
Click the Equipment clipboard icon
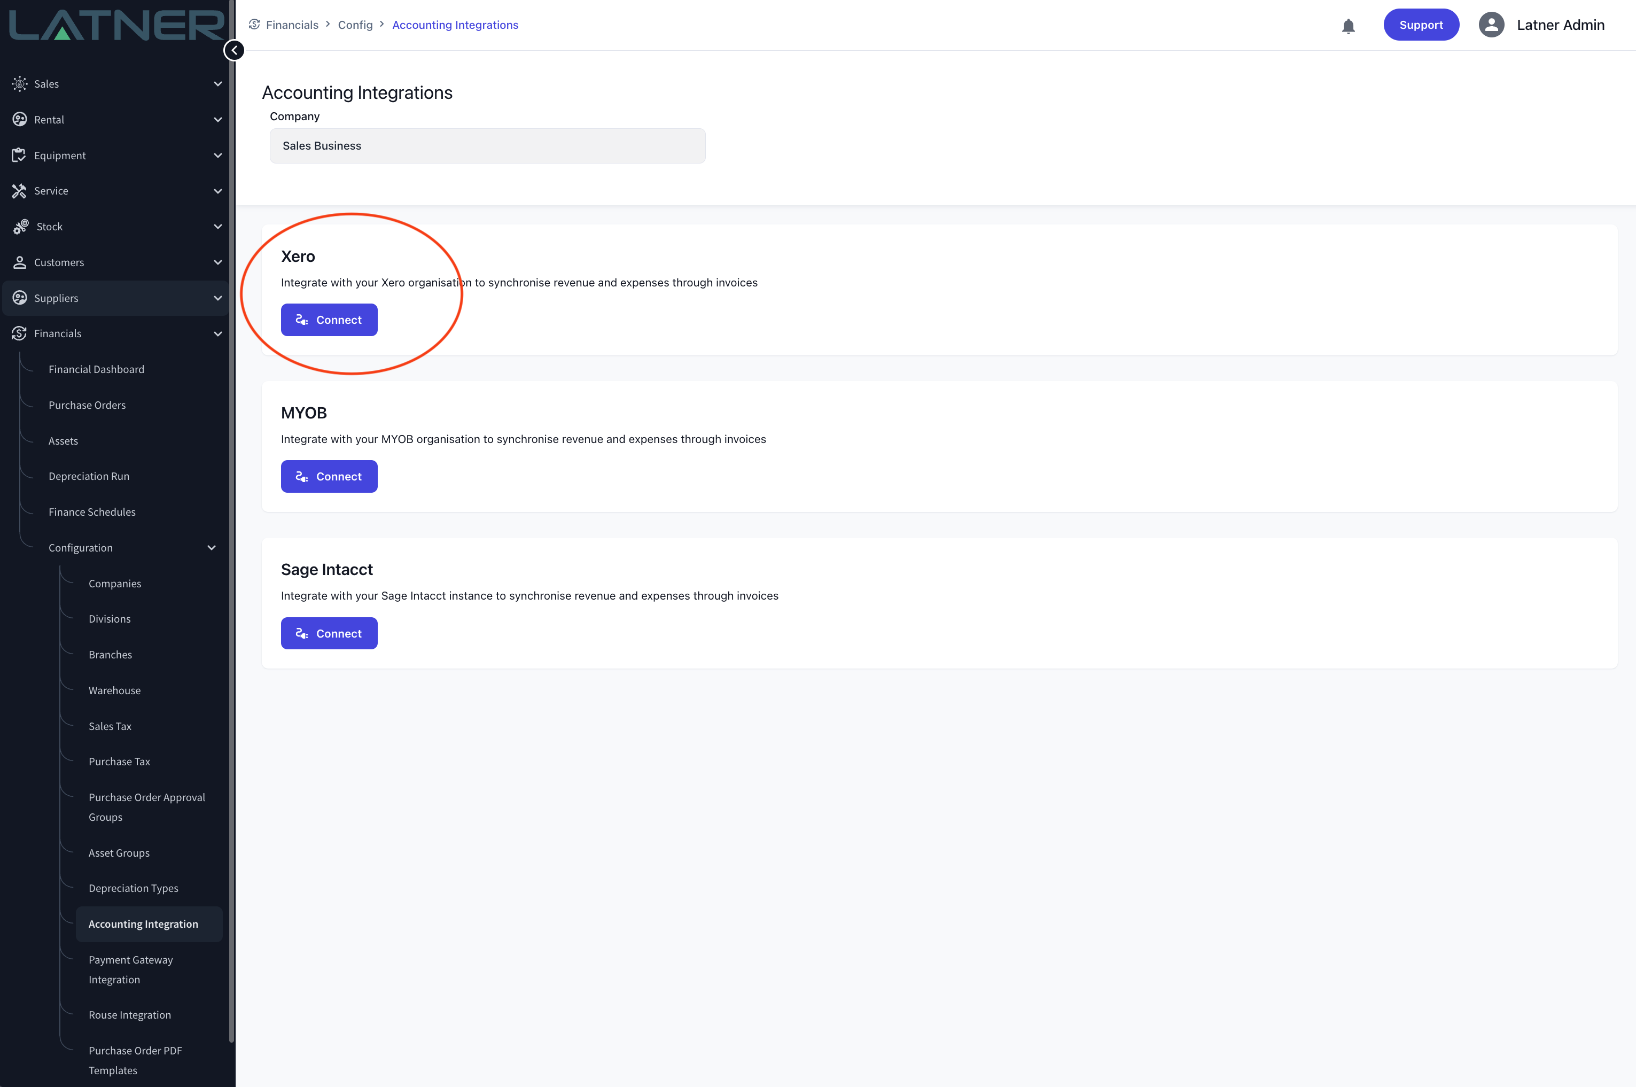click(19, 156)
